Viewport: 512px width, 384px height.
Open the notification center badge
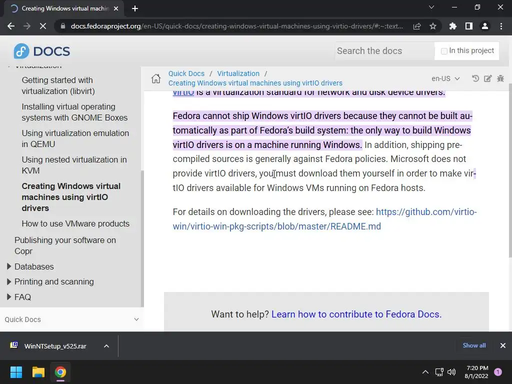pyautogui.click(x=498, y=372)
